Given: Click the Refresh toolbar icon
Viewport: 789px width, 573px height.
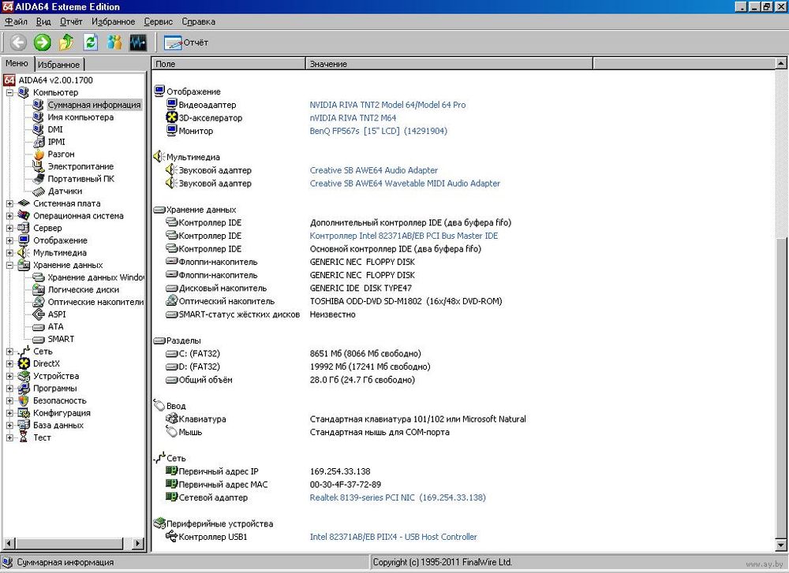Looking at the screenshot, I should pyautogui.click(x=91, y=42).
